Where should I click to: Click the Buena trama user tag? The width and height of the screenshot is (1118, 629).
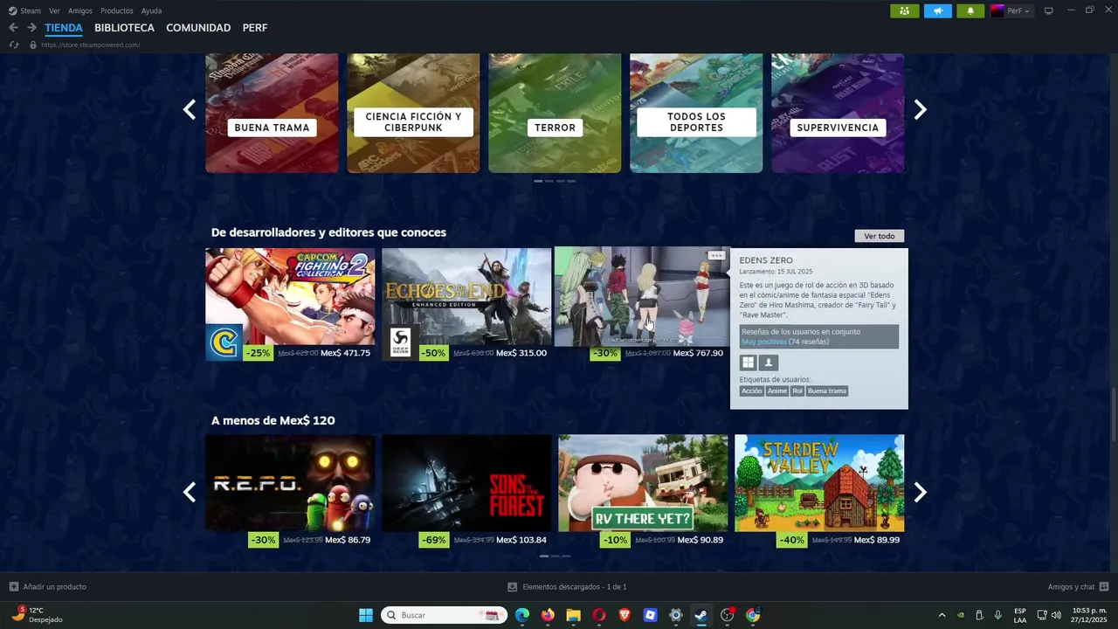(x=827, y=391)
